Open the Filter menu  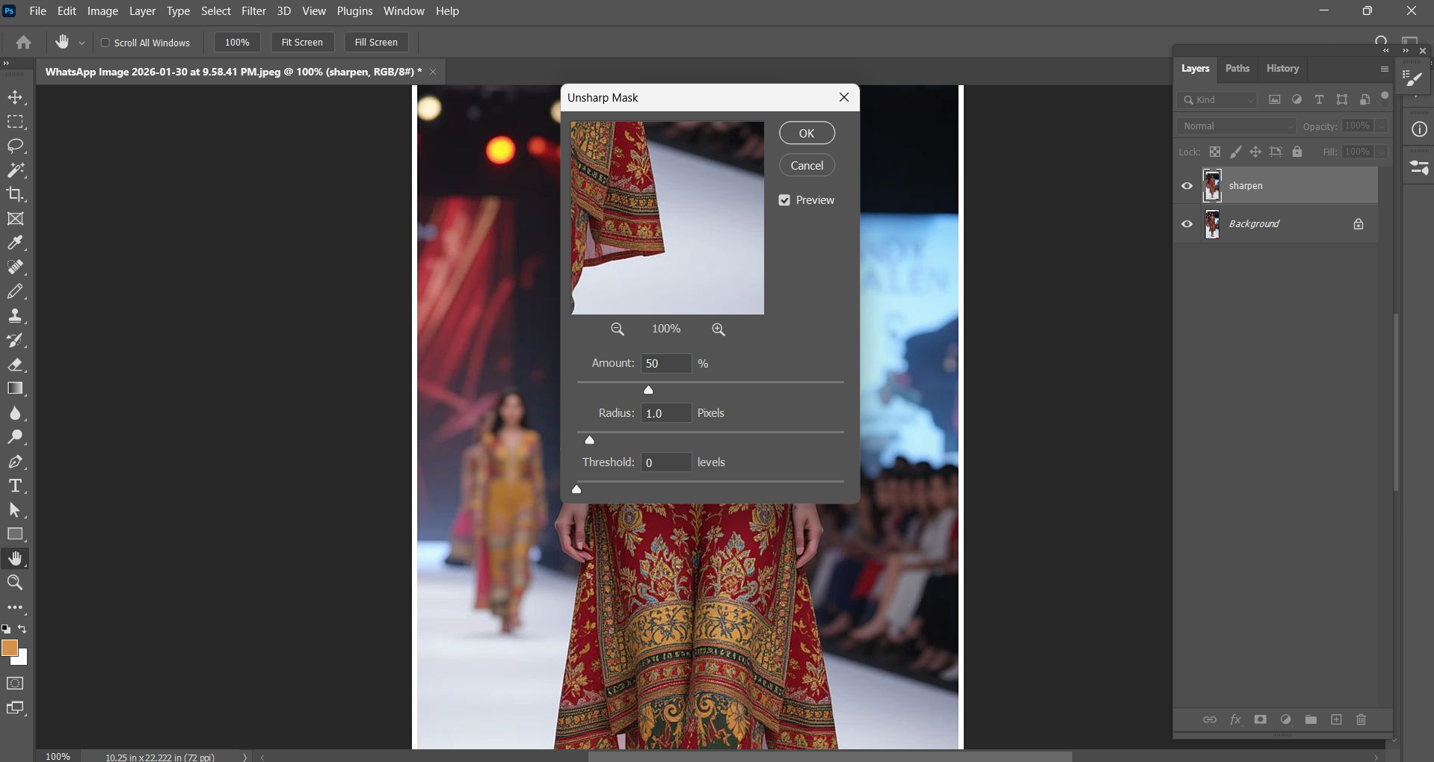coord(253,11)
